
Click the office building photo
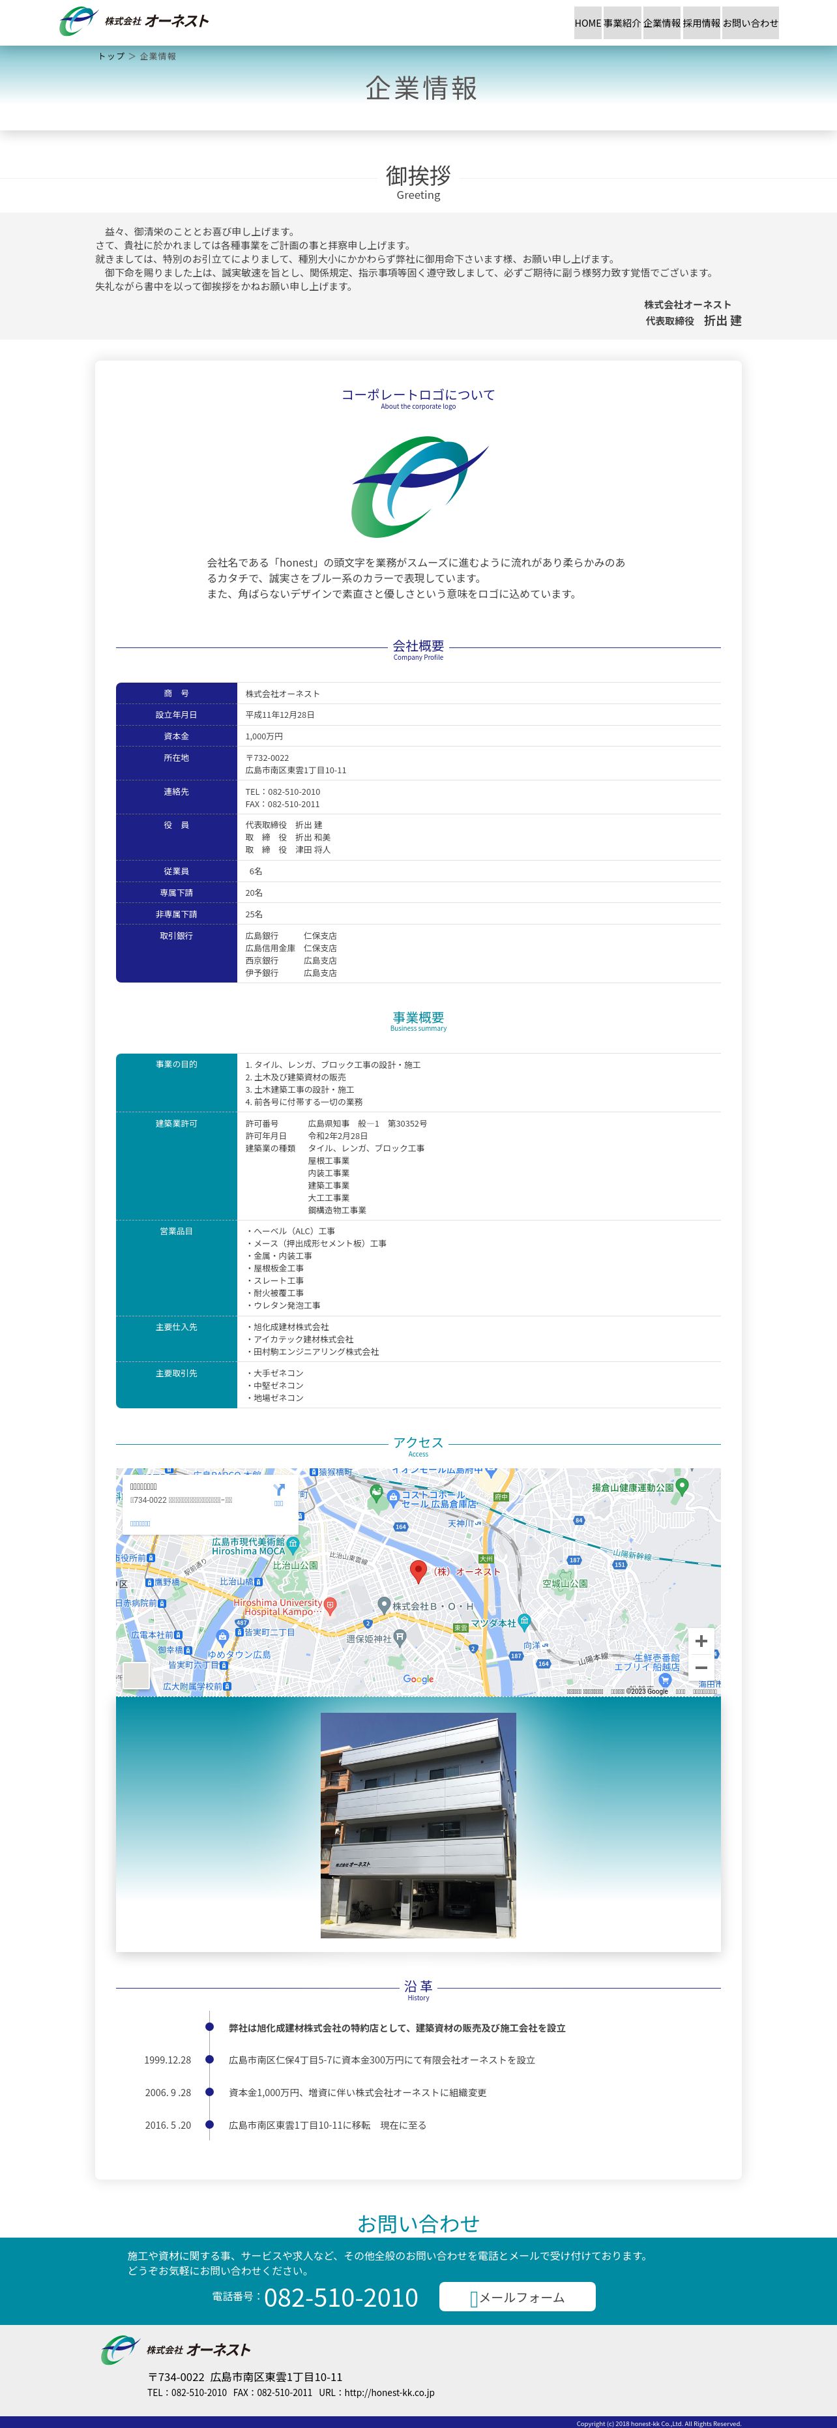click(419, 1825)
